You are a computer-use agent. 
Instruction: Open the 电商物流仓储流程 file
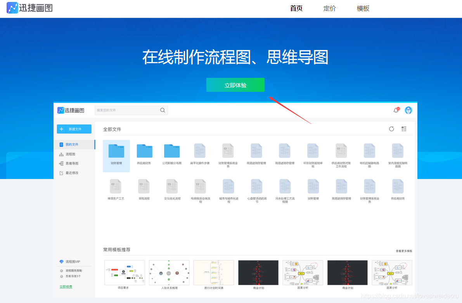tap(201, 191)
